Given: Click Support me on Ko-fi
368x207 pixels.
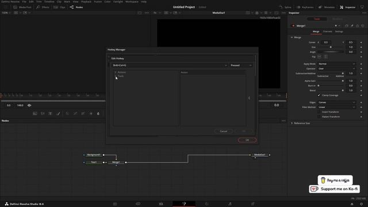Looking at the screenshot, I should (335, 189).
